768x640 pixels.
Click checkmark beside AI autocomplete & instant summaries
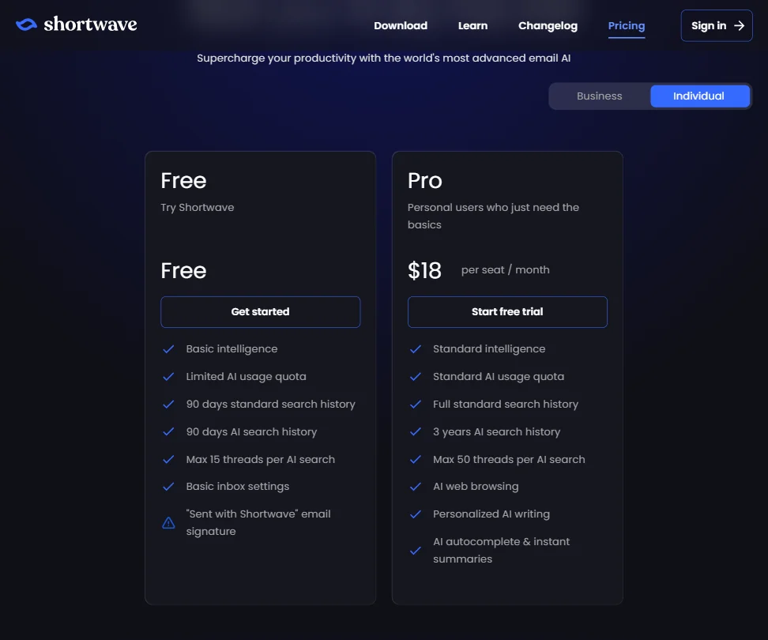[416, 551]
